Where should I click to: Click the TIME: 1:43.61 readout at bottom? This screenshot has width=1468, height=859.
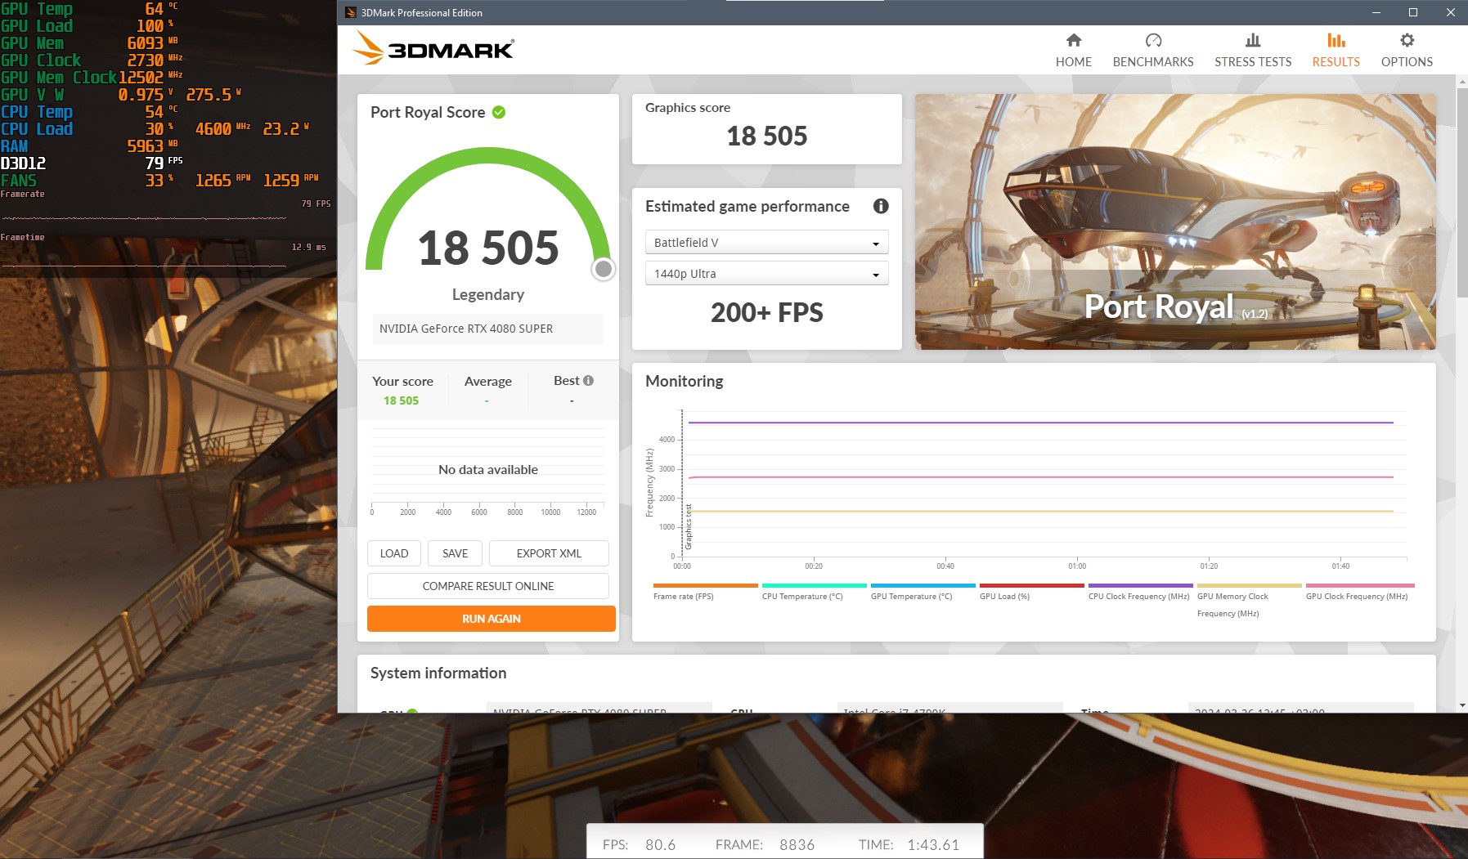909,845
